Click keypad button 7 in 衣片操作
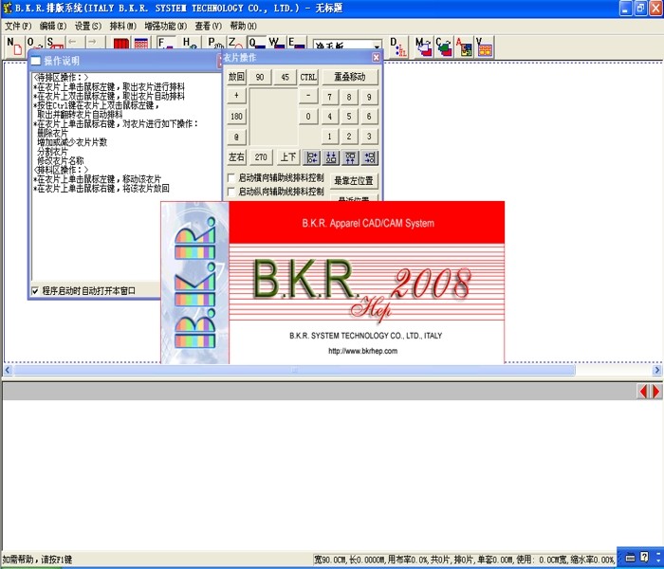 (x=330, y=98)
